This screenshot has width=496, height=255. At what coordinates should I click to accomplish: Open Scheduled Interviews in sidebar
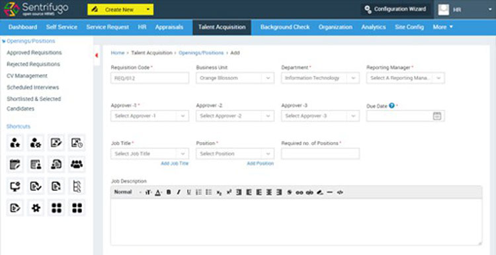(33, 87)
